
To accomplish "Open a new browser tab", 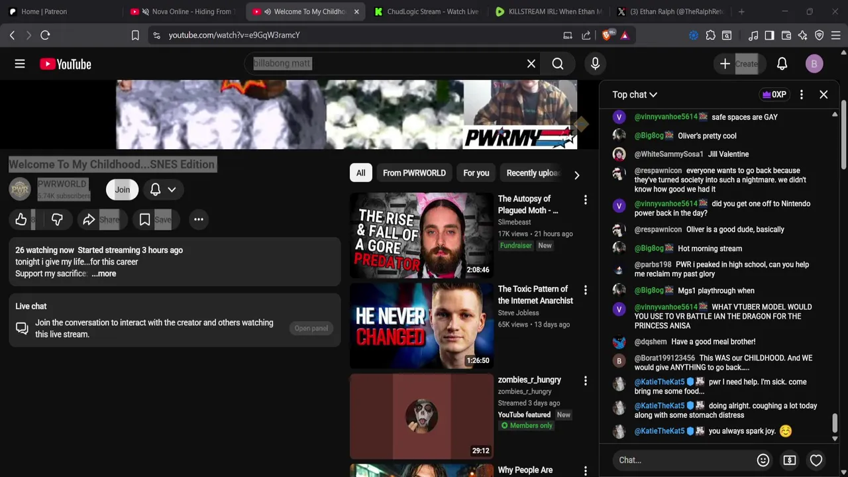I will (x=741, y=11).
